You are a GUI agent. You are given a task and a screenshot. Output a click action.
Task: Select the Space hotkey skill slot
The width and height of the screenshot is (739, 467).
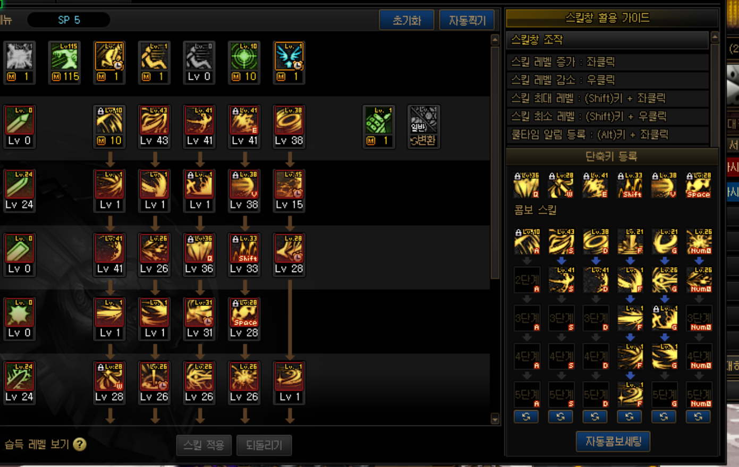point(698,184)
